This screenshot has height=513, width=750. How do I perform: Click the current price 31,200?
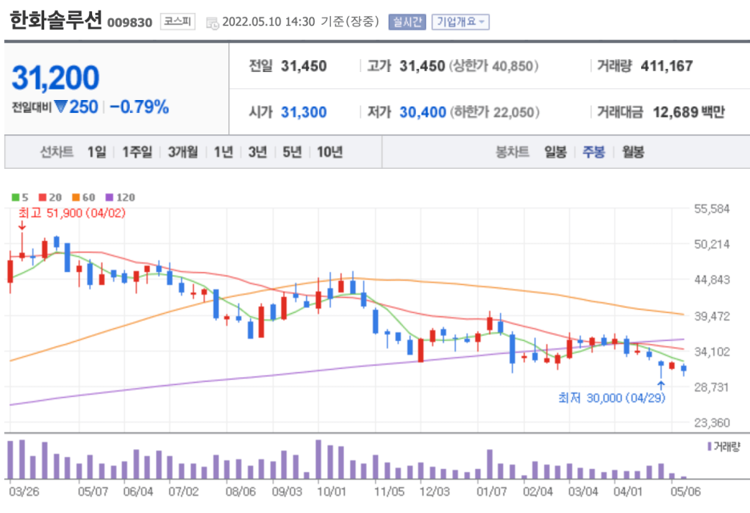pos(55,78)
